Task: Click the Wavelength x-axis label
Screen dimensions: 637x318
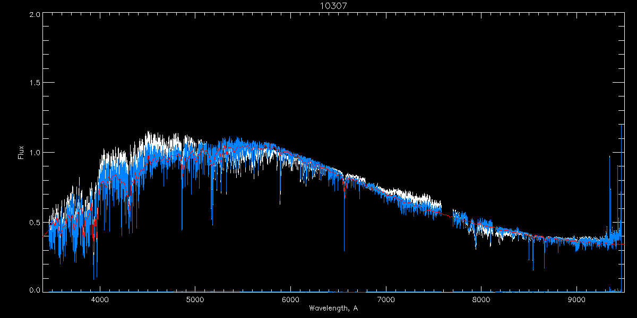Action: point(333,308)
